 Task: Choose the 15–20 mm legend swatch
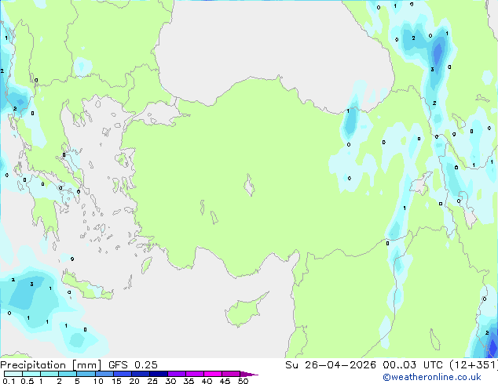(x=122, y=374)
